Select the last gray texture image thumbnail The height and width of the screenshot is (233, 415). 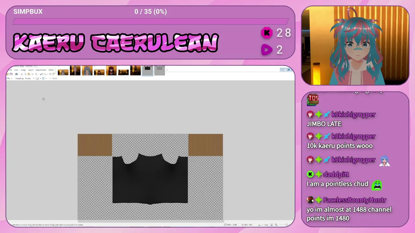pos(160,70)
